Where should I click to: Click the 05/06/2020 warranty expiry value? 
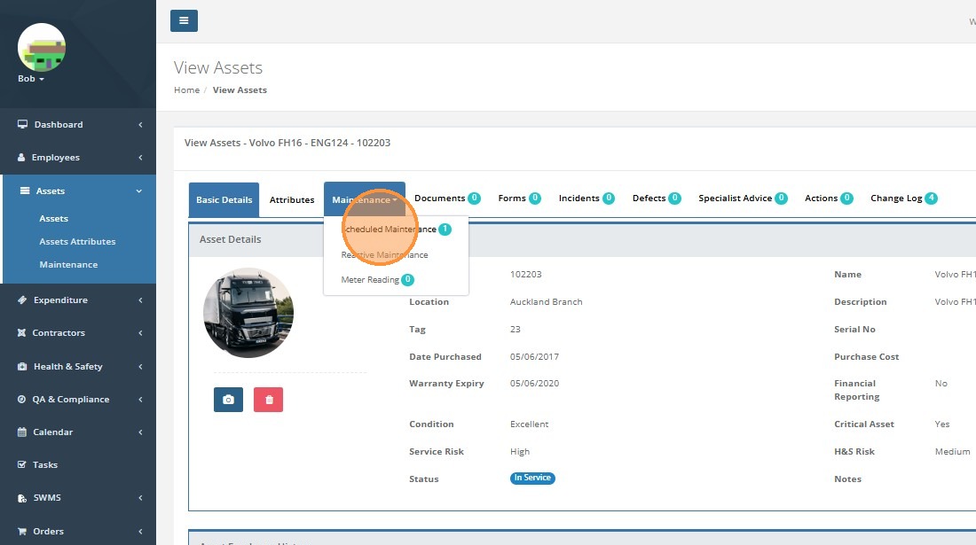coord(534,384)
